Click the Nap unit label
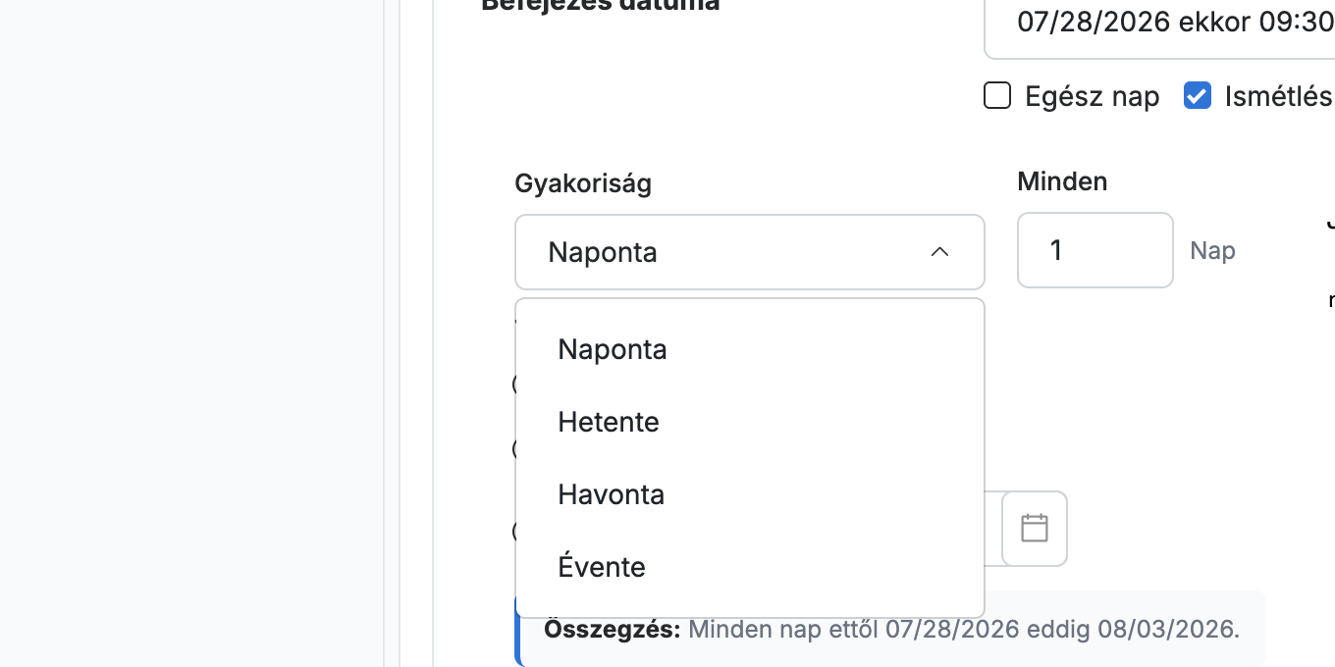 coord(1212,251)
